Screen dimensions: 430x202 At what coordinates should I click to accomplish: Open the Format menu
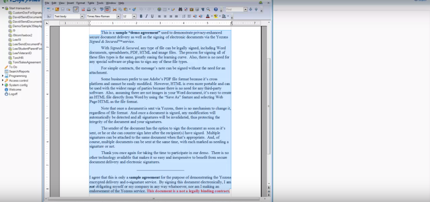point(81,3)
